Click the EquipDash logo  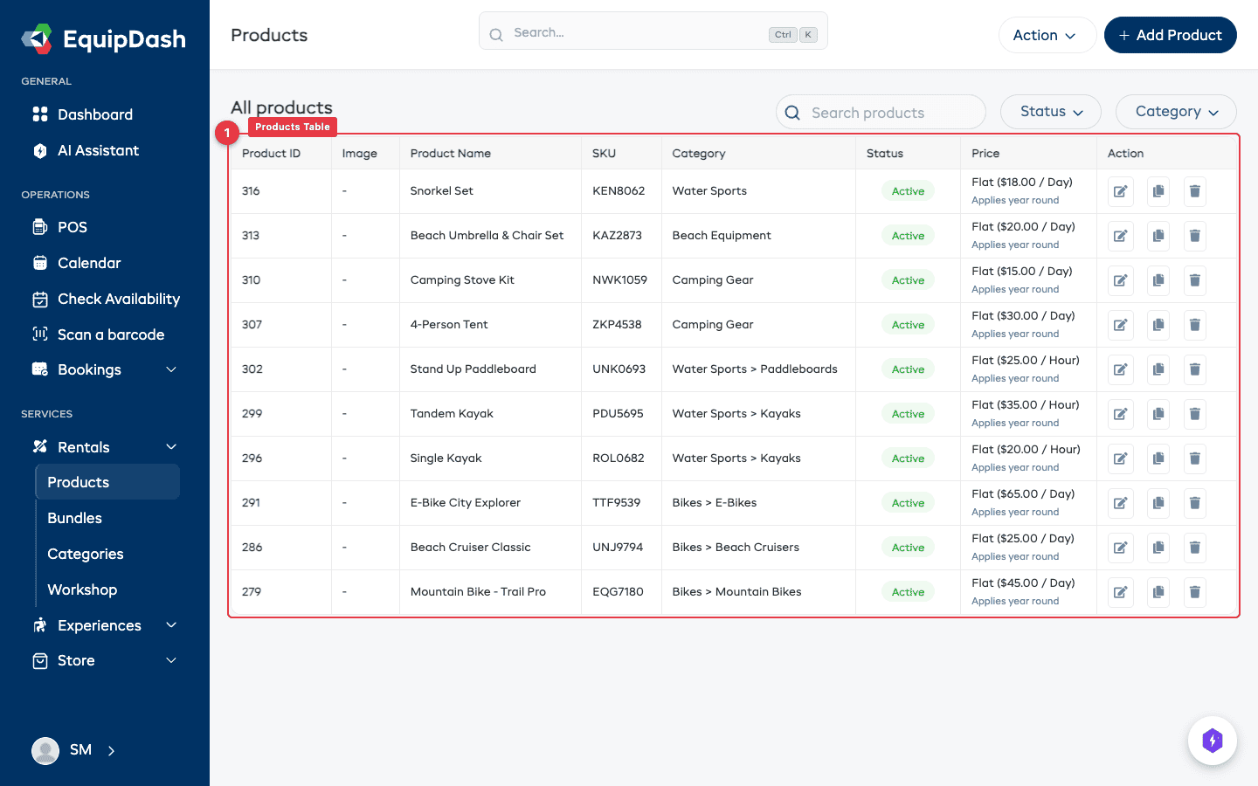click(104, 38)
